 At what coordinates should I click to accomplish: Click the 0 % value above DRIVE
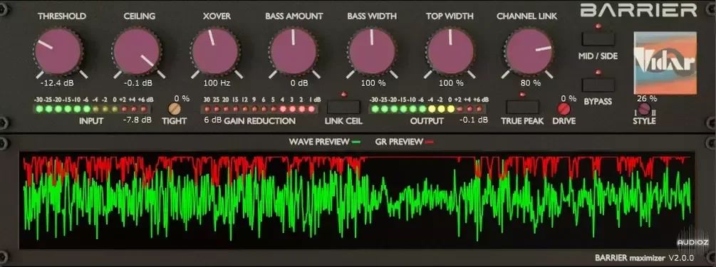tap(569, 98)
